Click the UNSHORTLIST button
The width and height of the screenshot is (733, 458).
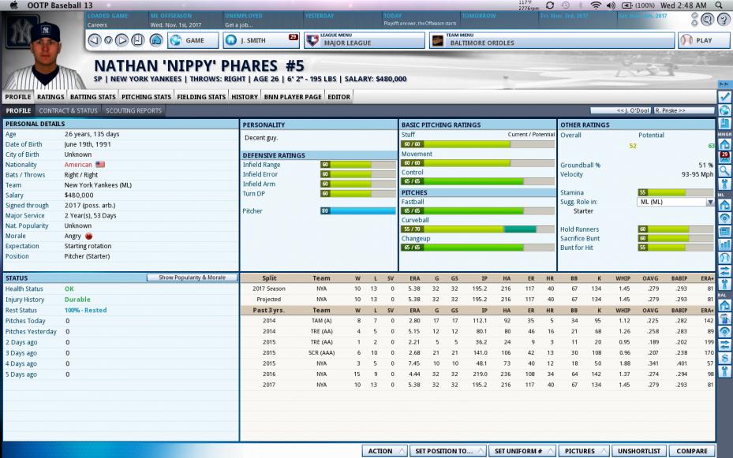click(x=638, y=451)
